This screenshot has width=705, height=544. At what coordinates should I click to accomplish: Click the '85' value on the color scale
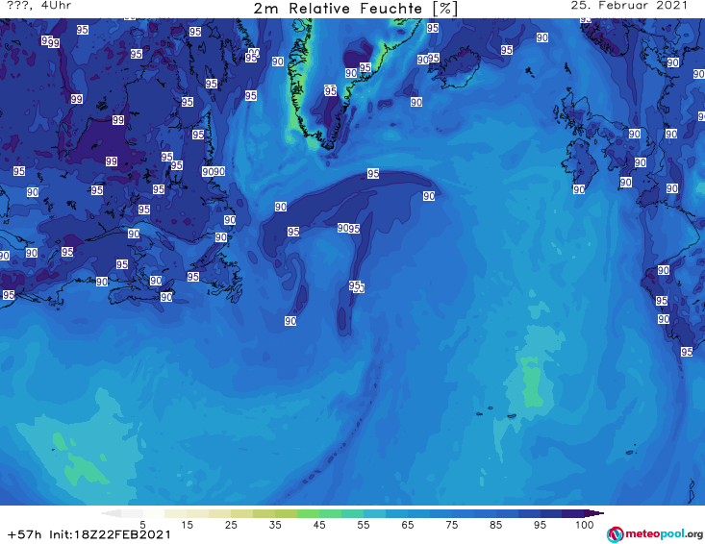[496, 525]
